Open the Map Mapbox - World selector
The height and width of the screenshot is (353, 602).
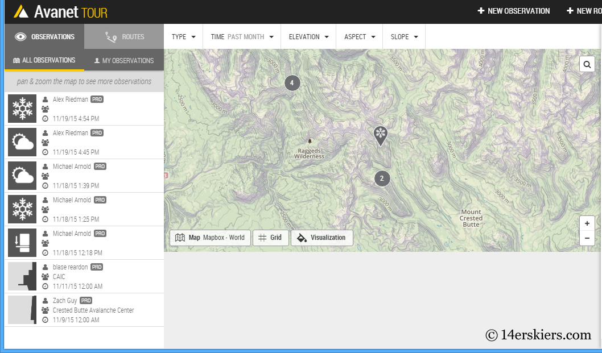(210, 238)
